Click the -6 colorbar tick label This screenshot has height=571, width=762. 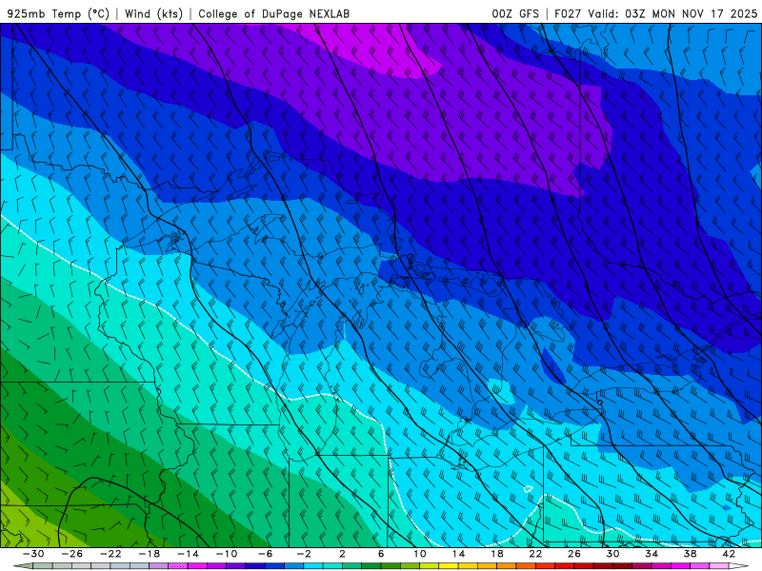266,554
